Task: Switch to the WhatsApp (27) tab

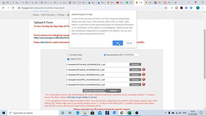Action: 129,3
